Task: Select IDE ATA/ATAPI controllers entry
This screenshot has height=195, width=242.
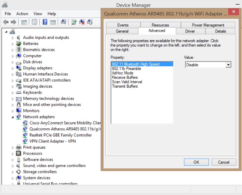Action: pos(47,80)
